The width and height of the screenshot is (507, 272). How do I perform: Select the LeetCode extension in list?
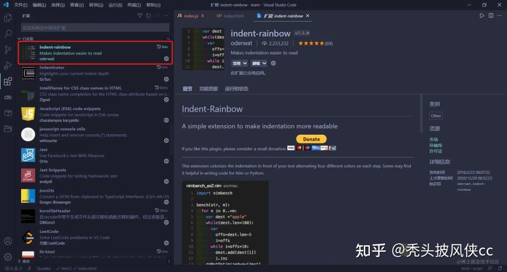(x=95, y=237)
